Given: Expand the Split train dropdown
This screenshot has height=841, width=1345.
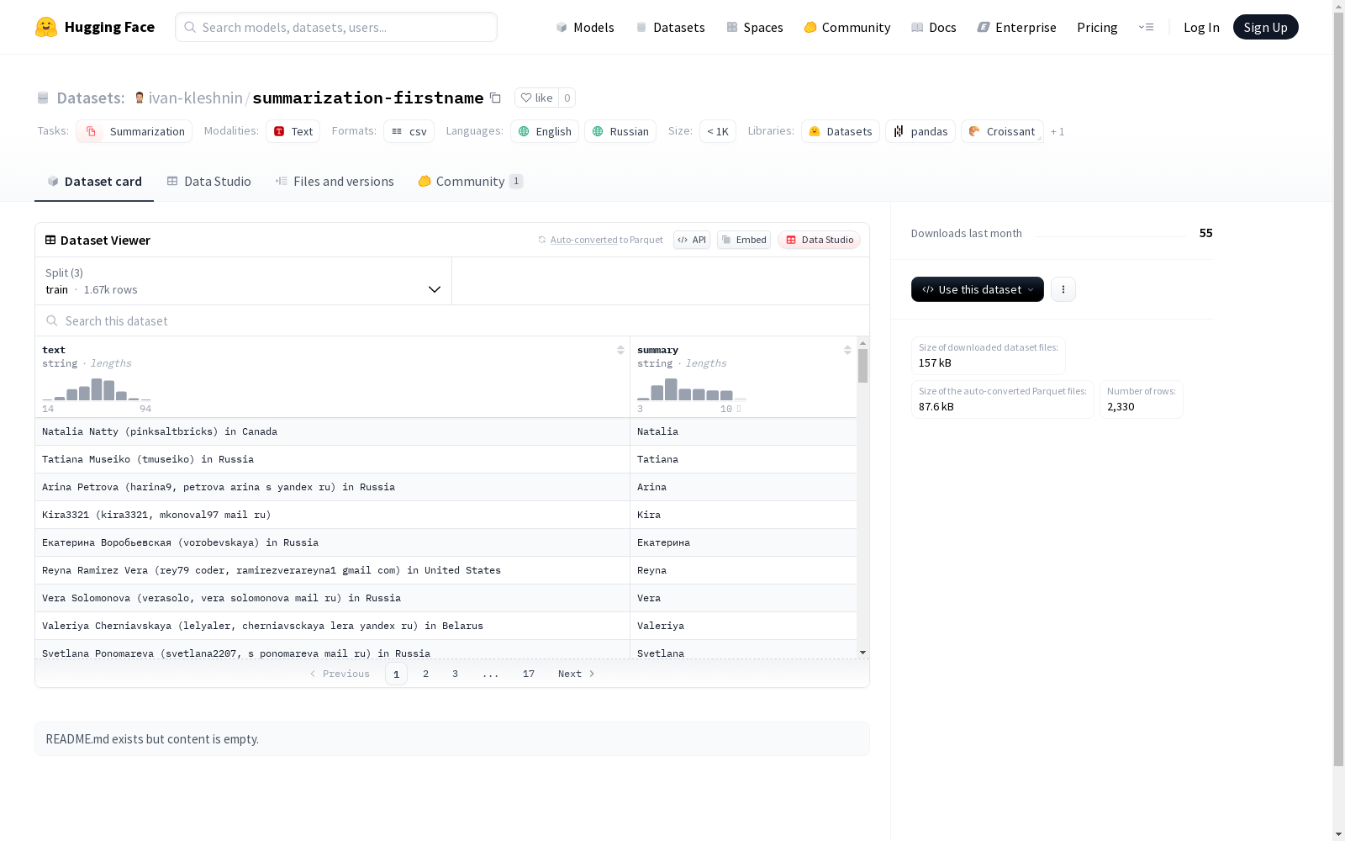Looking at the screenshot, I should [x=243, y=281].
